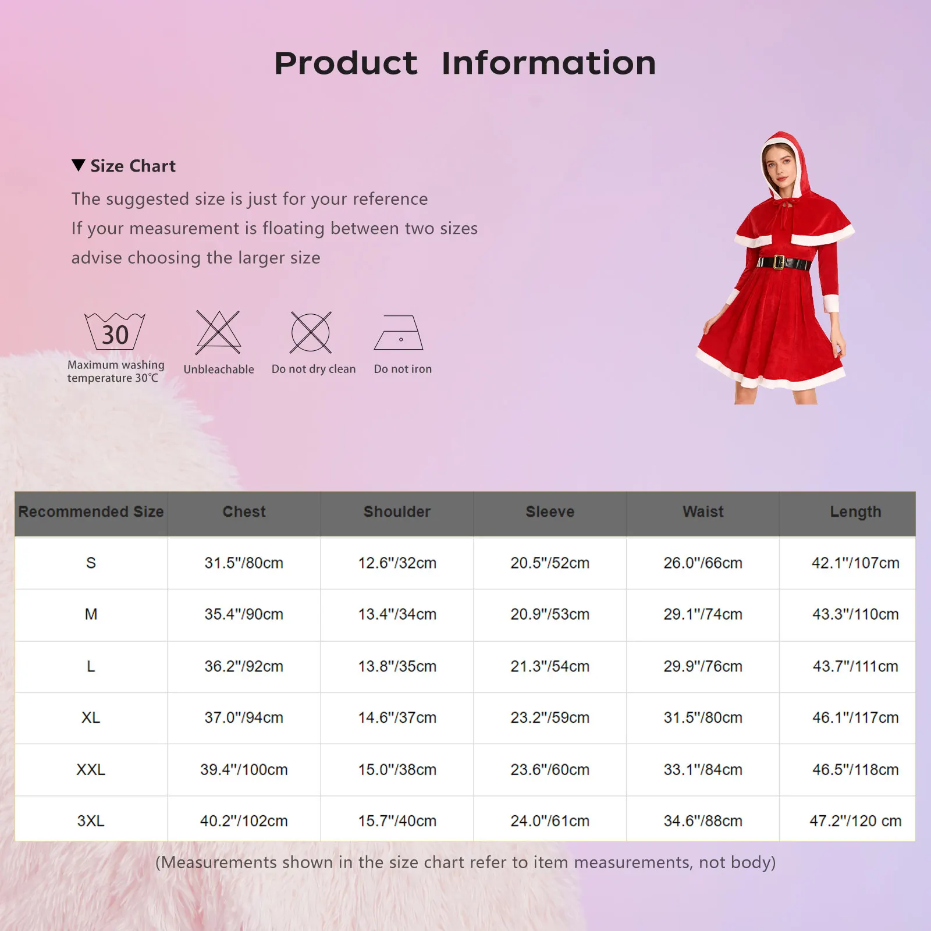Click sleeve value 23.2"/59cm
This screenshot has width=931, height=931.
(550, 717)
